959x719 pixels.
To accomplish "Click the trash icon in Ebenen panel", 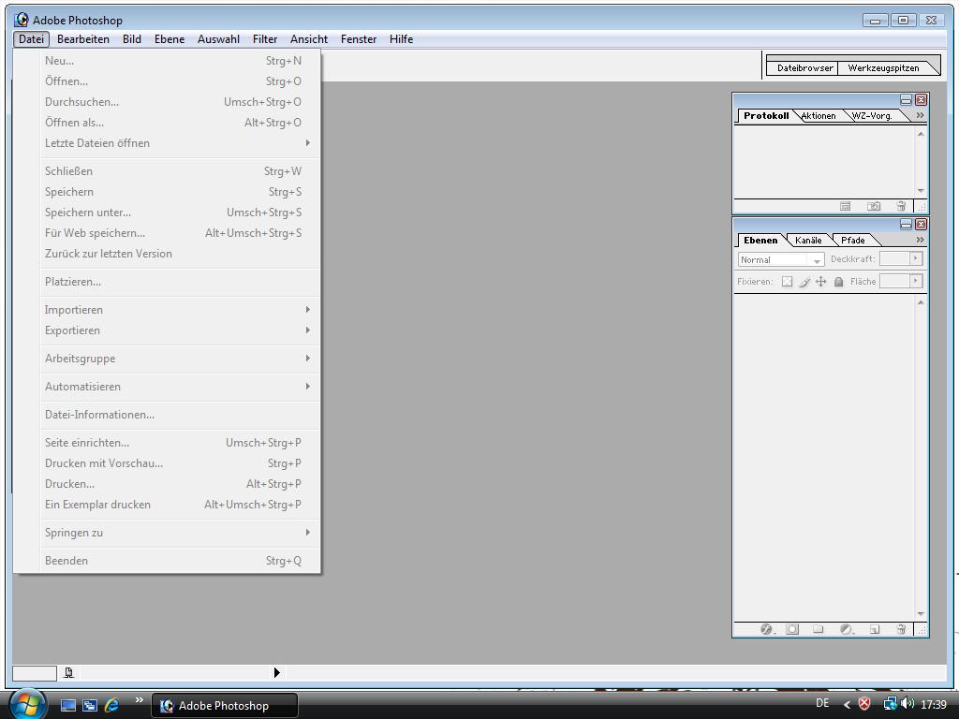I will tap(901, 629).
